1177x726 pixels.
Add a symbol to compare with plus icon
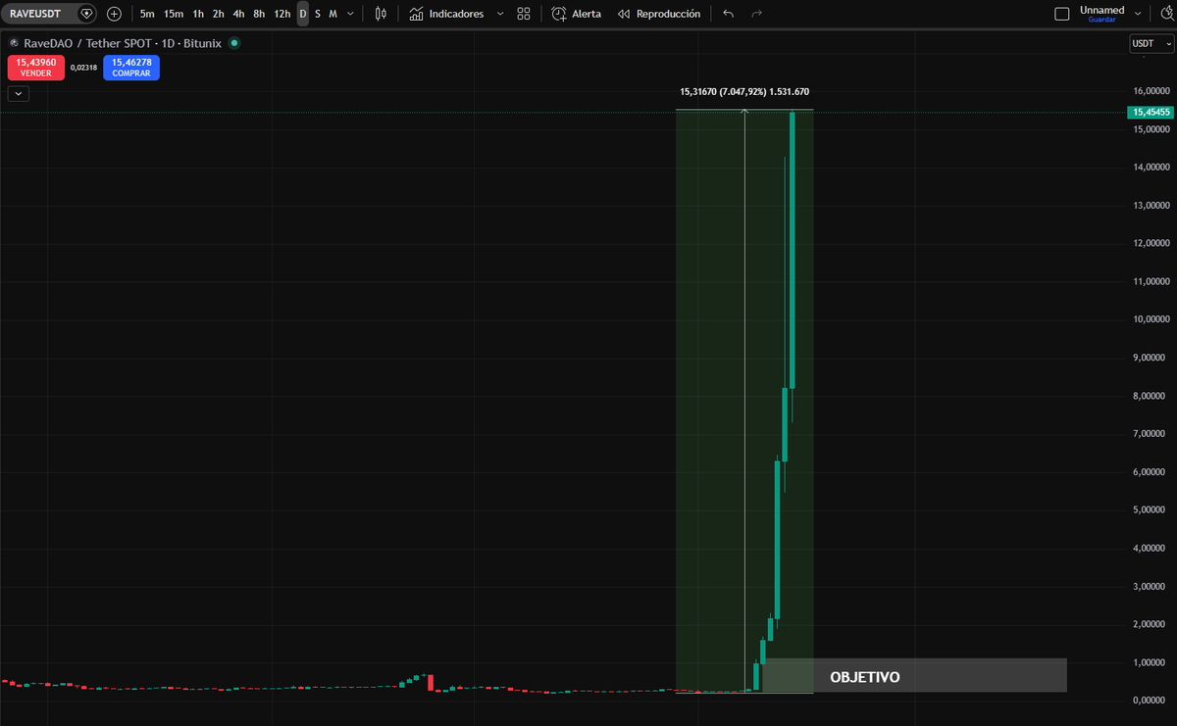[115, 14]
